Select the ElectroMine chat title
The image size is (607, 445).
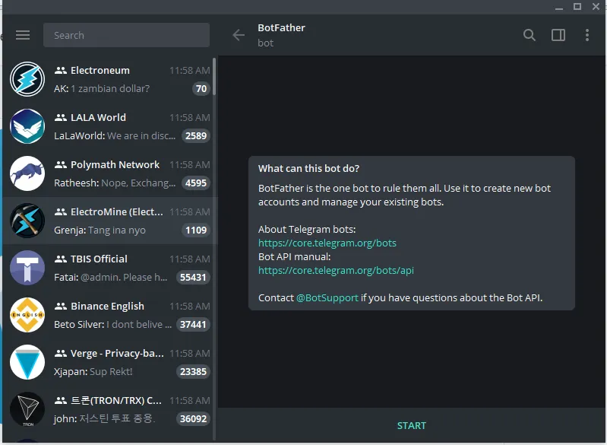[x=117, y=212]
